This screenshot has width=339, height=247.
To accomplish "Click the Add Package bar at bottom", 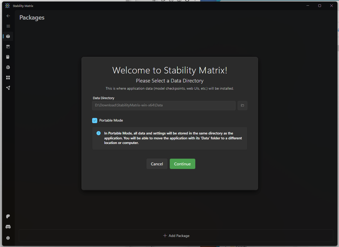I will (x=176, y=235).
